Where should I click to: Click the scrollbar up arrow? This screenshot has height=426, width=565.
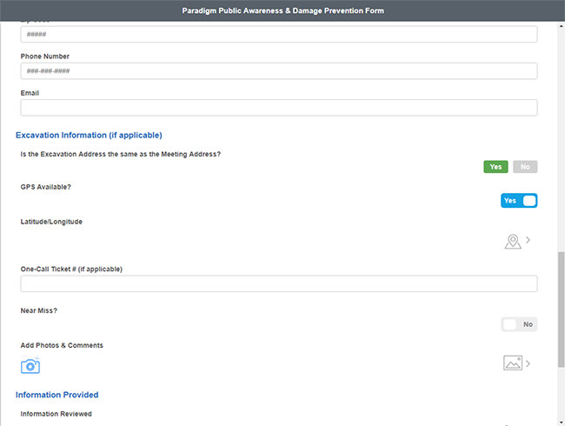click(561, 26)
